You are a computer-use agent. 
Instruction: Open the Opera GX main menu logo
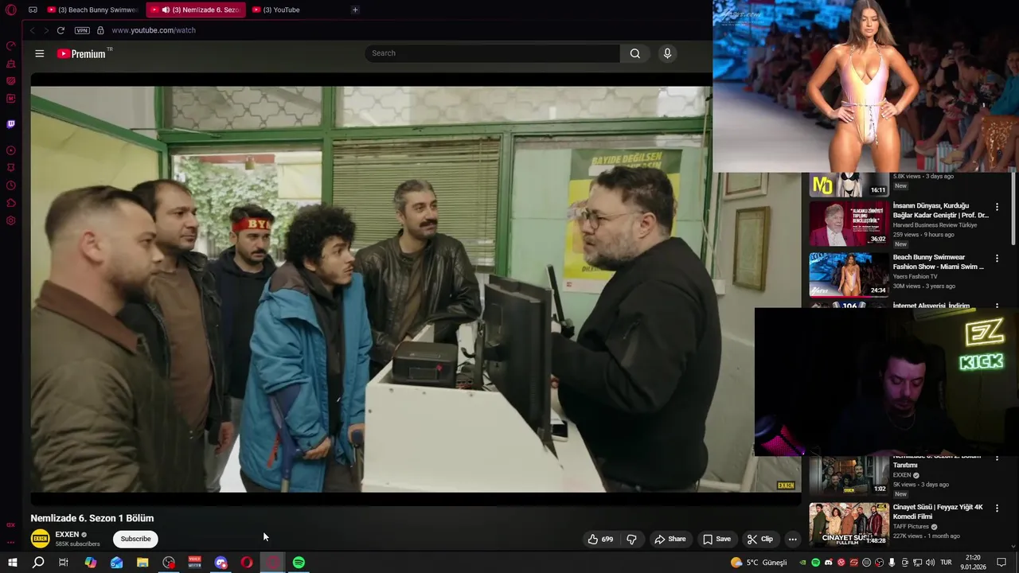point(11,10)
